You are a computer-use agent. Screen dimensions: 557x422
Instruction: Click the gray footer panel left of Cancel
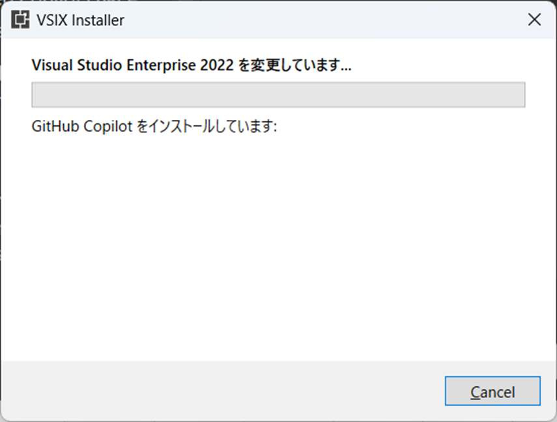pyautogui.click(x=220, y=391)
